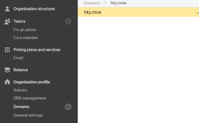
Task: Click the Teams people icon
Action: (x=7, y=21)
